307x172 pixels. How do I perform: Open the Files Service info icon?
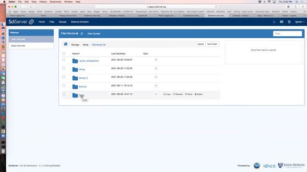77,33
